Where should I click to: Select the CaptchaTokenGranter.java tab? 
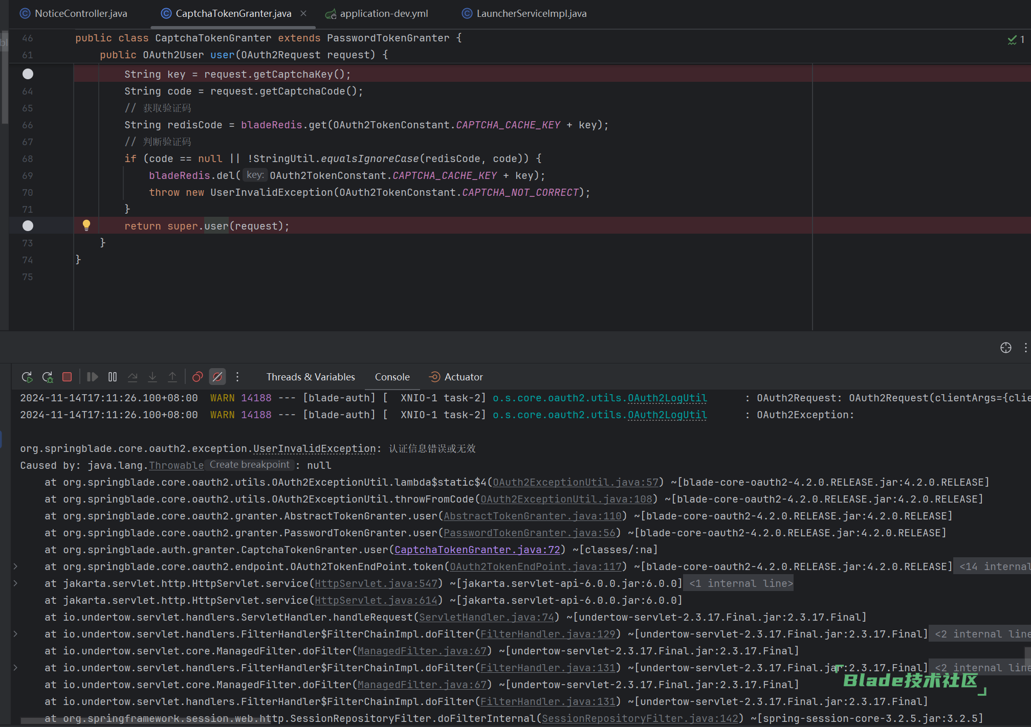[x=233, y=13]
